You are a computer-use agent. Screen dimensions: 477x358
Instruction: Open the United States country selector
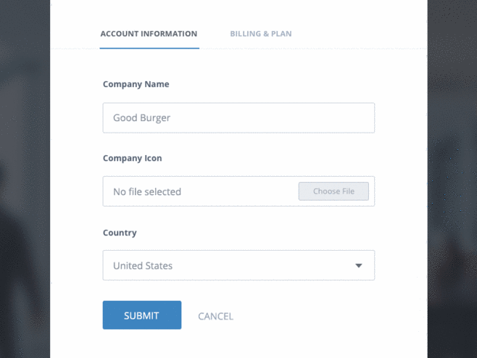[x=217, y=266]
